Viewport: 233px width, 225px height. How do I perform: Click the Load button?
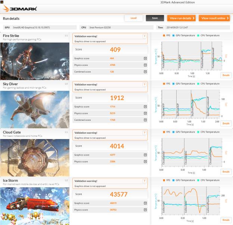(133, 18)
